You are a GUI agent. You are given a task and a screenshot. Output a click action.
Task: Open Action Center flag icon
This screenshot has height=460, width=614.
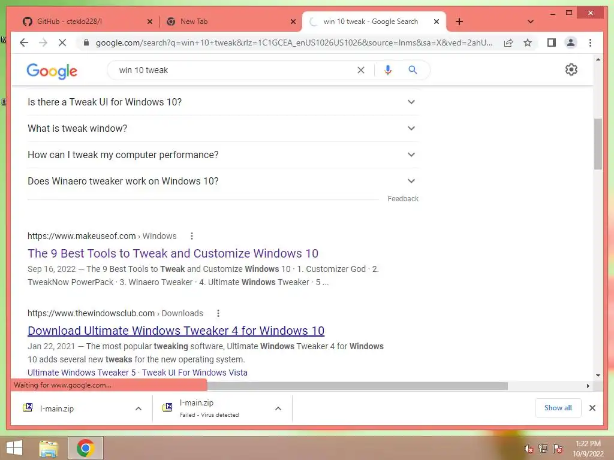[558, 449]
